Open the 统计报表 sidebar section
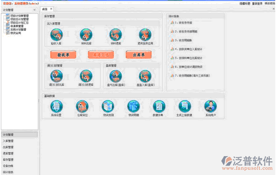 19,172
